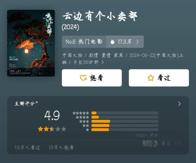
Task: Expand movie info chevron after 片长131分钟
Action: click(x=103, y=62)
